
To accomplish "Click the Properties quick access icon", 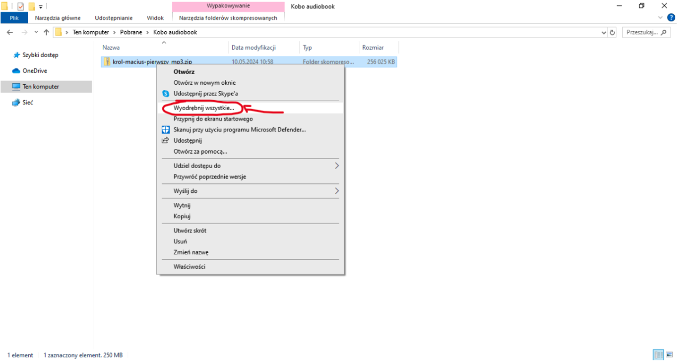I will [21, 6].
